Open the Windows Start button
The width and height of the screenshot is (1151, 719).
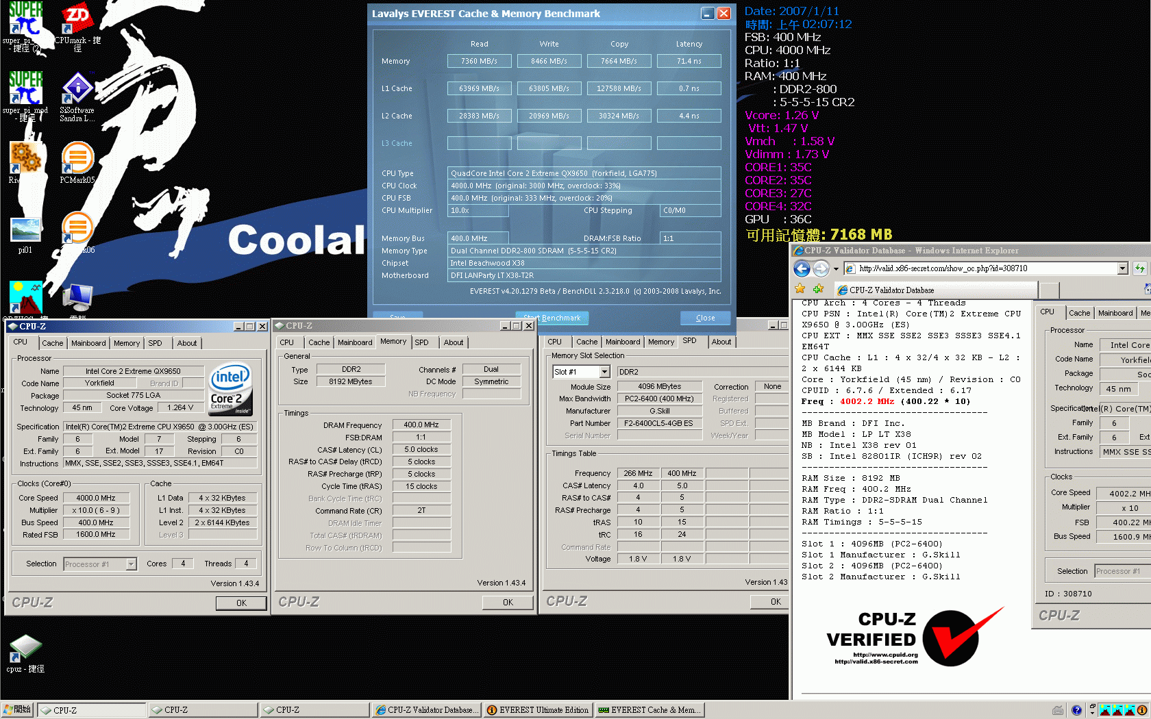[17, 710]
